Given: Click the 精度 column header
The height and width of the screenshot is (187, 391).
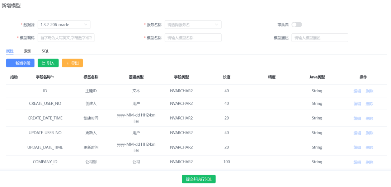Looking at the screenshot, I should [272, 77].
